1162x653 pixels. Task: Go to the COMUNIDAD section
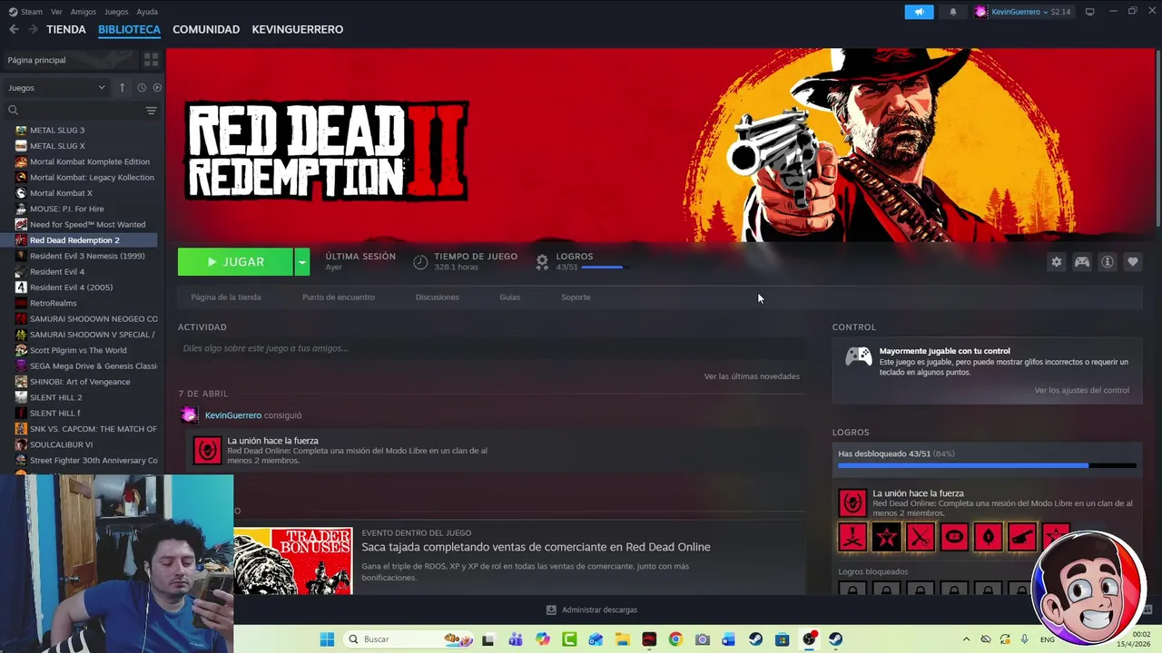tap(206, 29)
